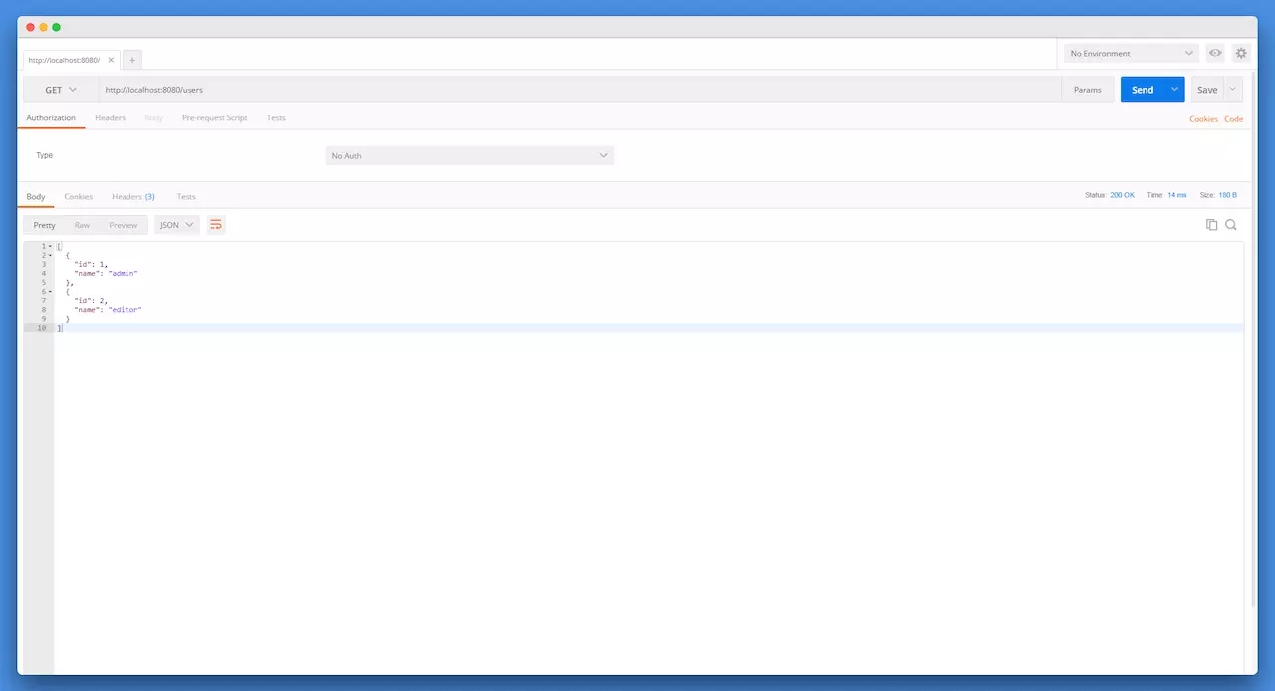The image size is (1275, 691).
Task: Copy response body to clipboard icon
Action: click(1211, 225)
